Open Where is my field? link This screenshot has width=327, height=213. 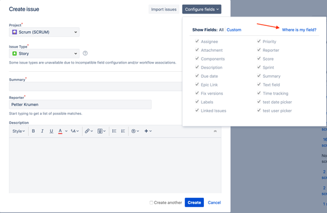[x=299, y=30]
